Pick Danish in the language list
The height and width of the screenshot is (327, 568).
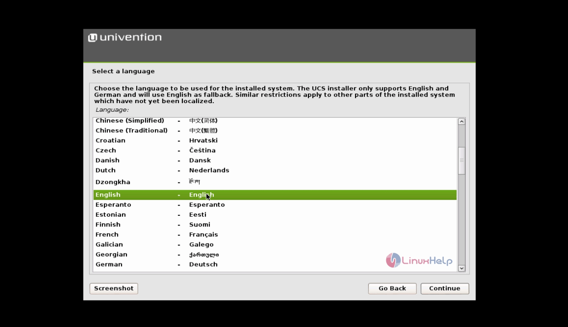(x=275, y=160)
